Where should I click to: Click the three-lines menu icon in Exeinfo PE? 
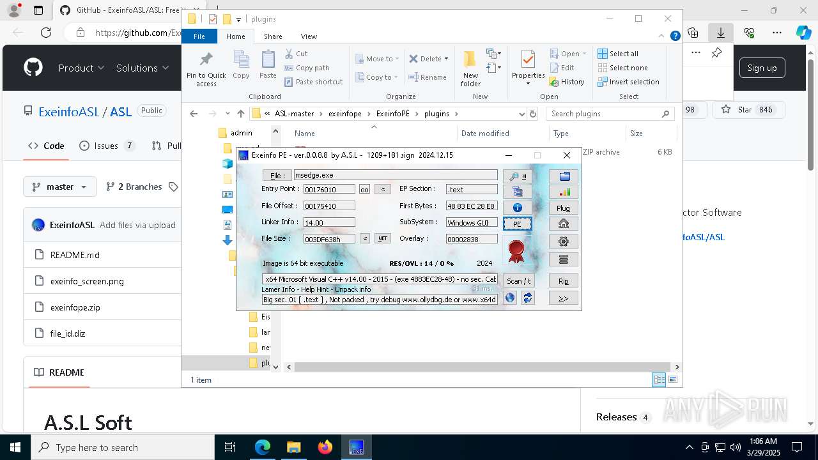tap(564, 259)
